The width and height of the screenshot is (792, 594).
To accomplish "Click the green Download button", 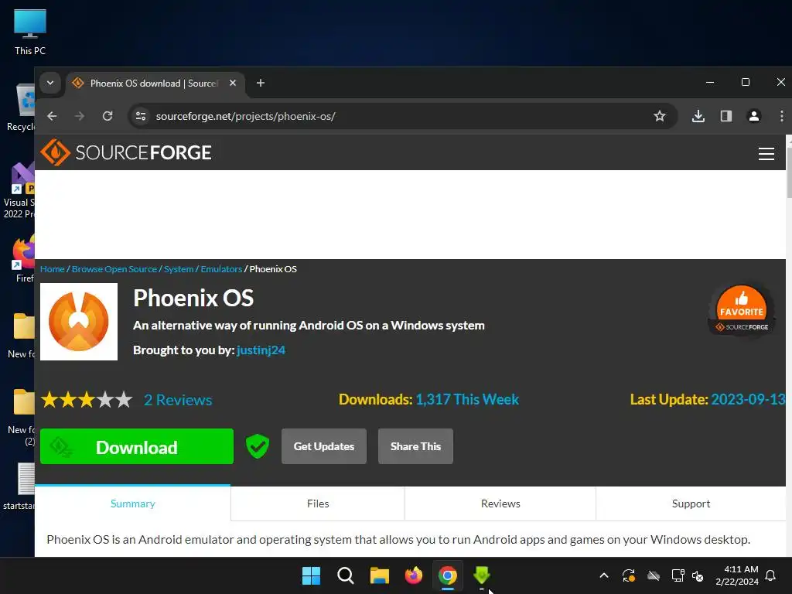I will [x=137, y=446].
